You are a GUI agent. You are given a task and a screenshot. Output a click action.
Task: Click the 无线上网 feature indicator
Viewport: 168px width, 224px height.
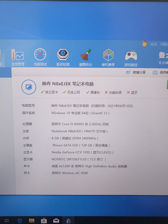coord(71,92)
